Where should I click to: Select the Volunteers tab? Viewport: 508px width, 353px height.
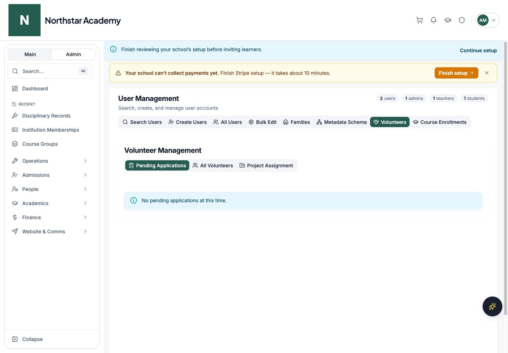pos(390,122)
